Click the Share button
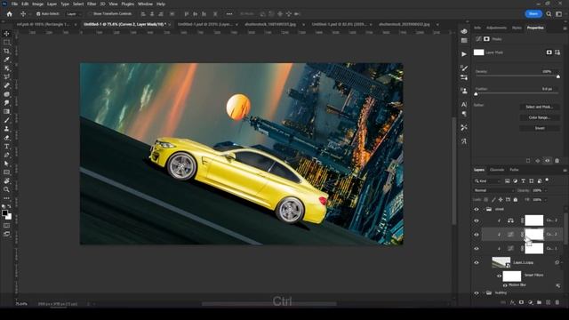This screenshot has height=320, width=569. (x=533, y=14)
